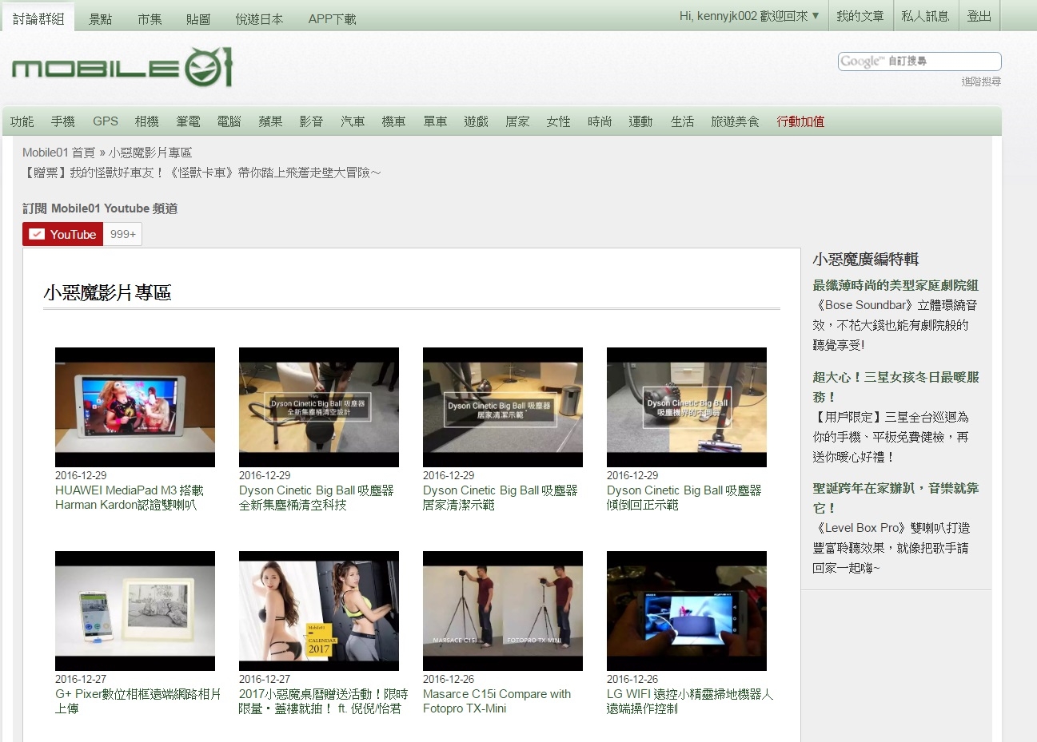
Task: Open the 進階搜尋 advanced search link
Action: pos(981,81)
